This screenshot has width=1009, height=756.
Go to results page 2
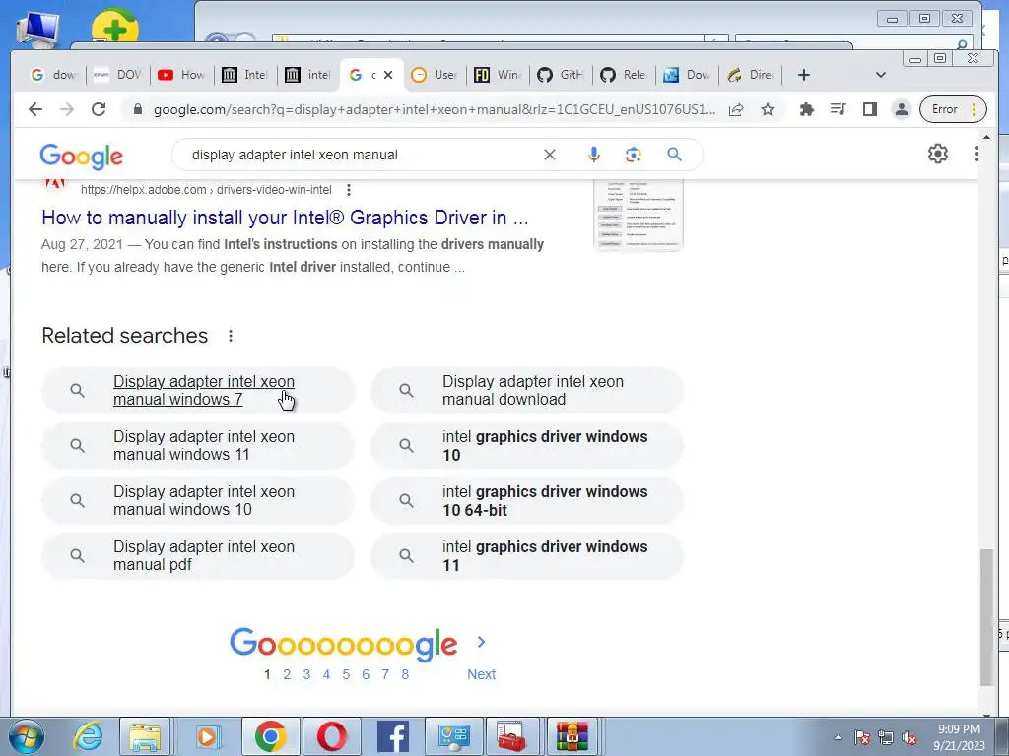click(x=287, y=674)
